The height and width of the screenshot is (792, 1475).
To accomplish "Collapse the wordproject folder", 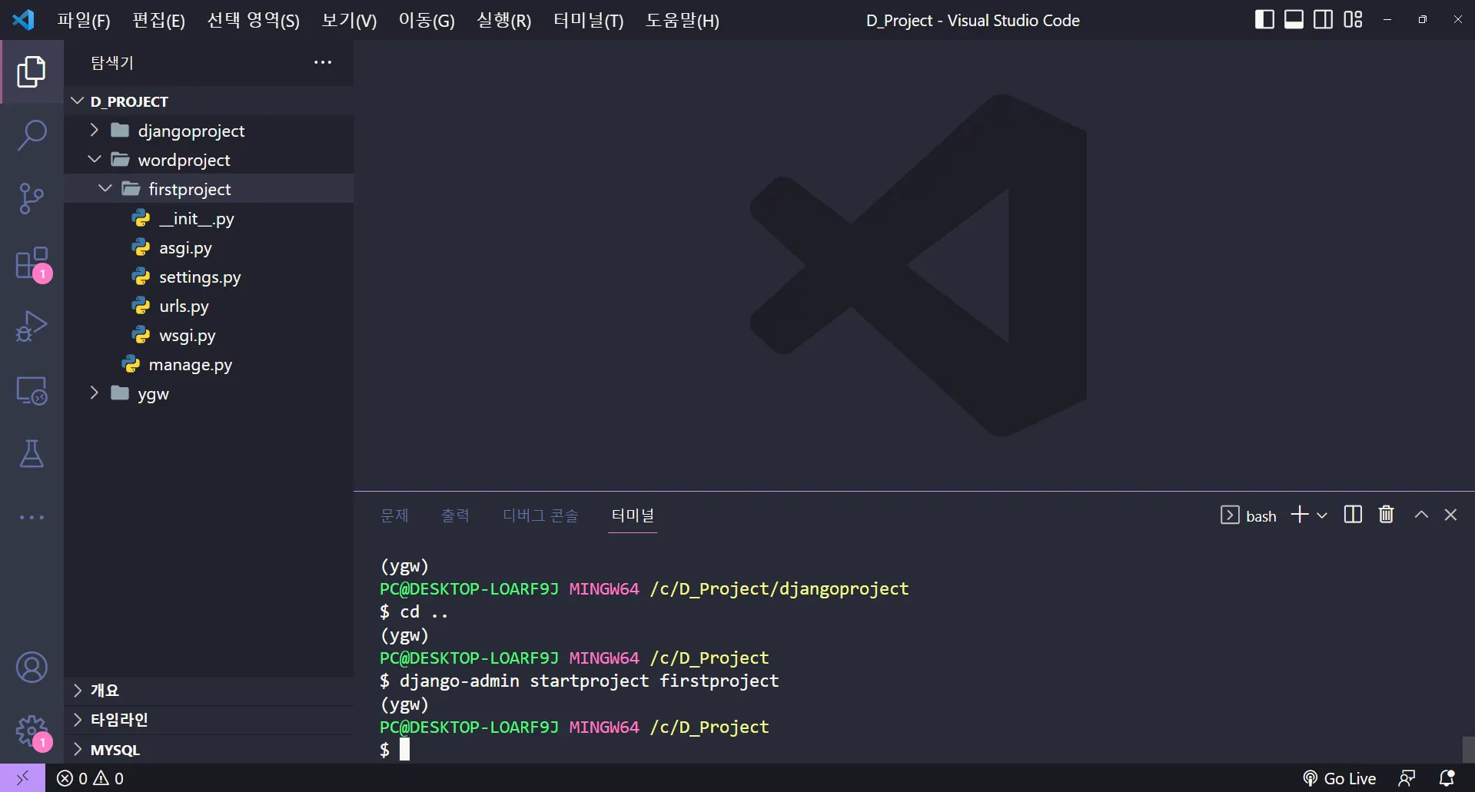I will click(208, 160).
